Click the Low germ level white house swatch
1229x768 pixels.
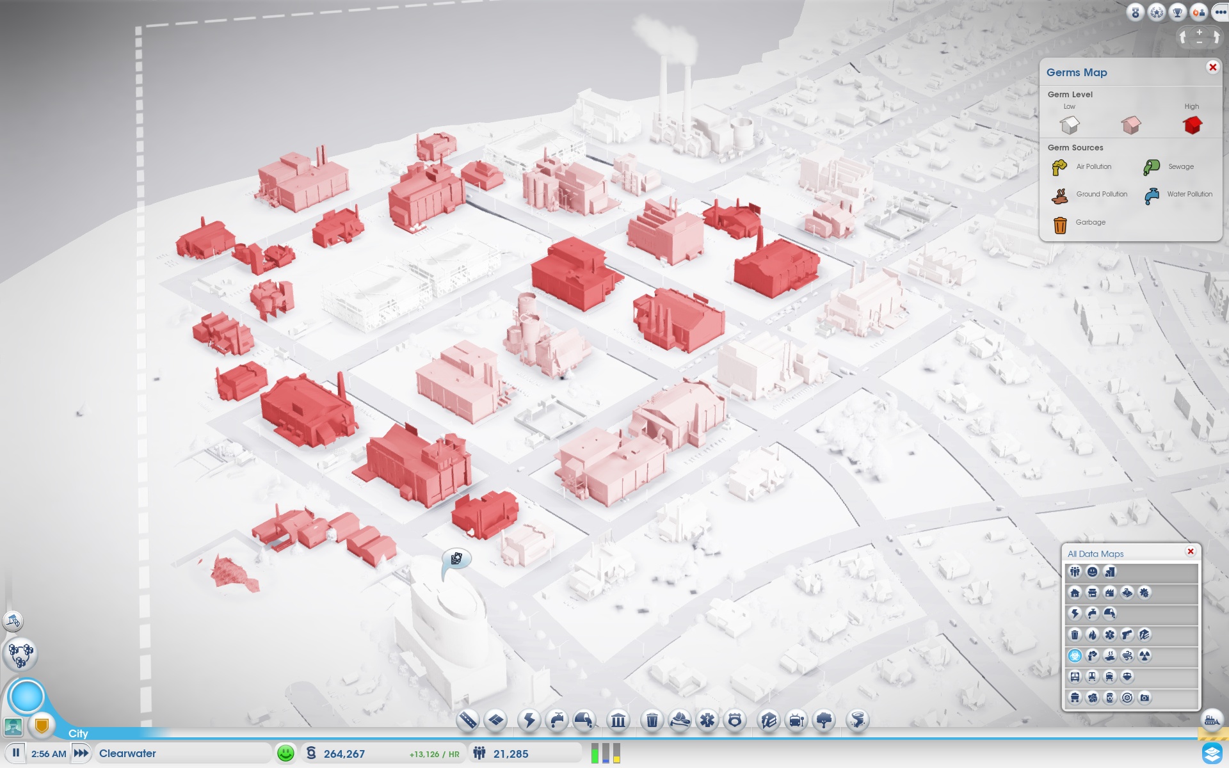coord(1070,125)
